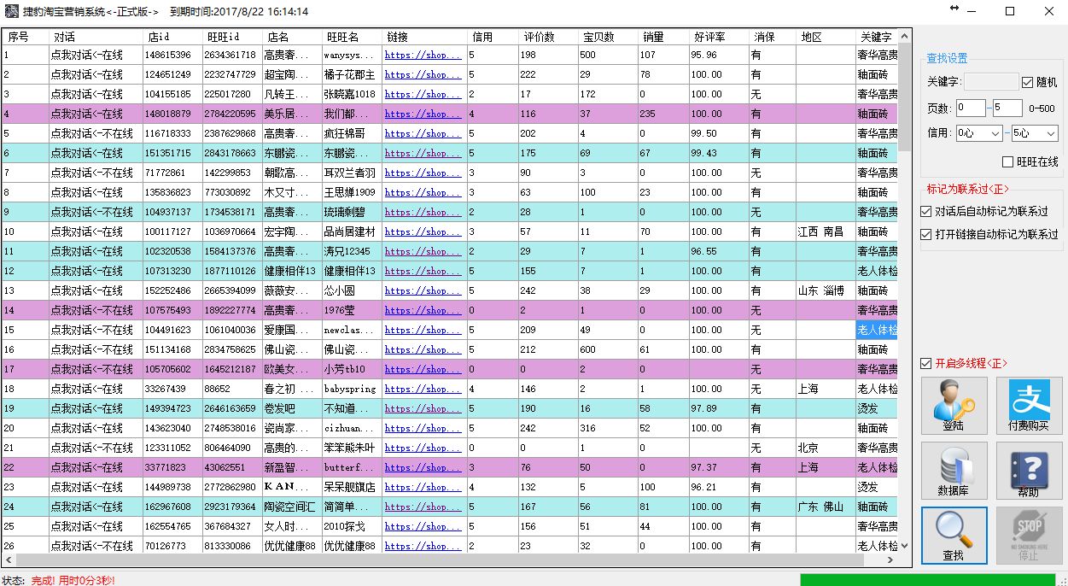Toggle the 随机 random checkbox
The width and height of the screenshot is (1068, 586).
pyautogui.click(x=1028, y=83)
